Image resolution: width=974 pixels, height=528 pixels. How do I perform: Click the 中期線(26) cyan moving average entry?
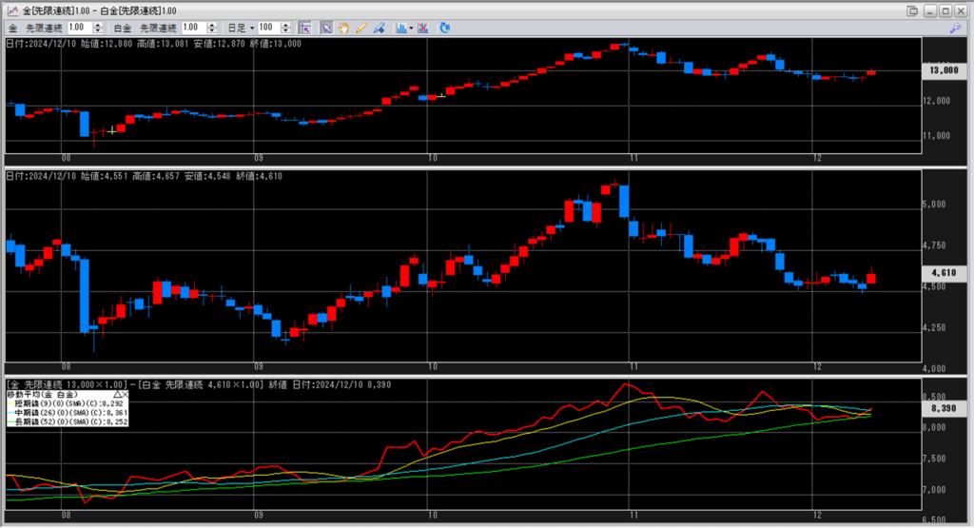68,413
